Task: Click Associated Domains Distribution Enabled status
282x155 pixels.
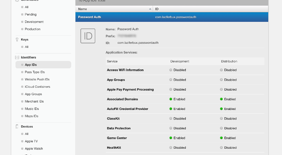Action: click(x=228, y=99)
